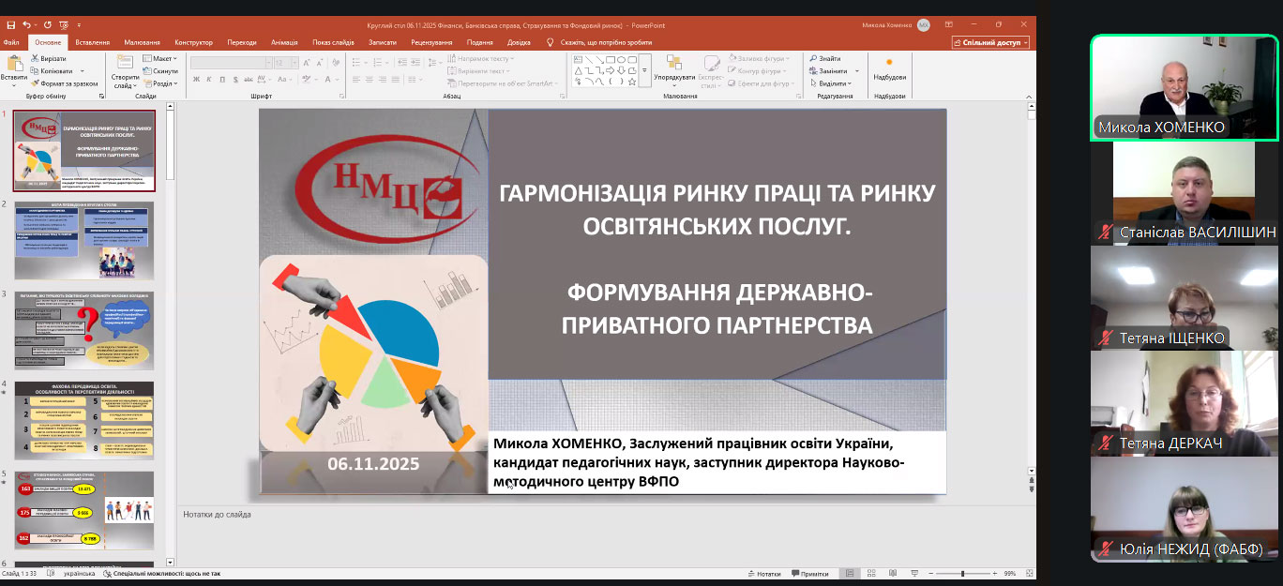Click fit slide to window icon
This screenshot has width=1283, height=586.
point(1028,573)
